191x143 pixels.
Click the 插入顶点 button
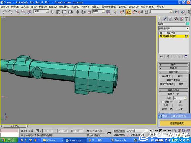pyautogui.click(x=166, y=76)
